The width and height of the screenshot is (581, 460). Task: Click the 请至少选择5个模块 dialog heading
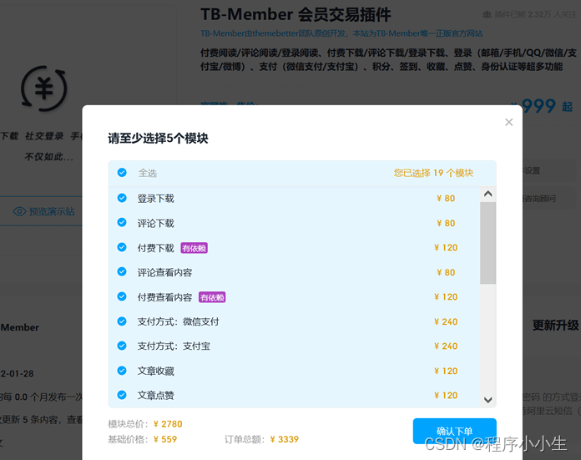(x=158, y=139)
